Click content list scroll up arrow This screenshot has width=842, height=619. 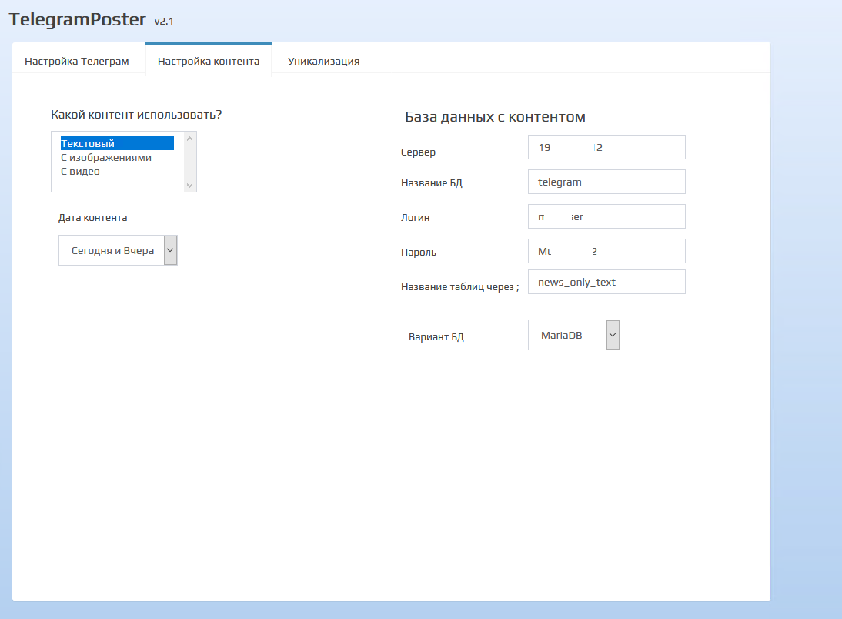pos(189,139)
